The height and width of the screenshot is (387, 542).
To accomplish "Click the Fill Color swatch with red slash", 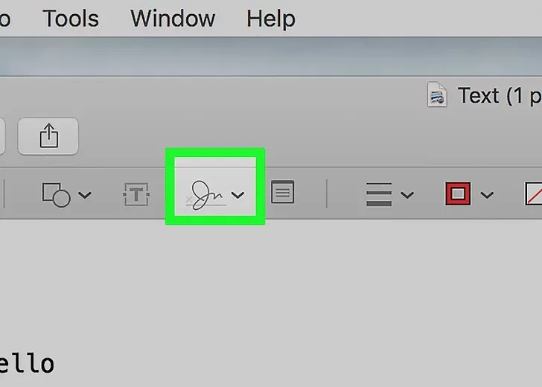I will (x=533, y=193).
